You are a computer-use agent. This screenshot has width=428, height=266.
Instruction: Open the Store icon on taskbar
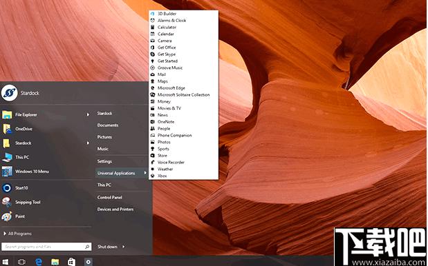71,262
